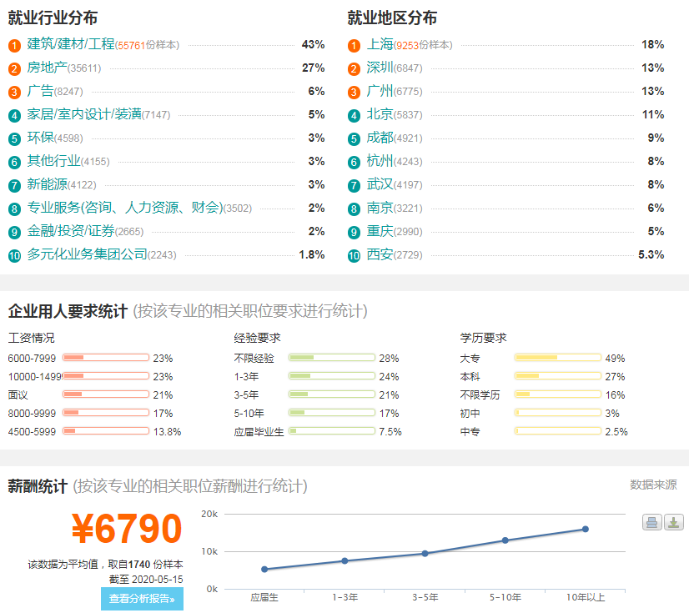Click the 工资情况 column label
This screenshot has height=613, width=689.
pos(31,338)
